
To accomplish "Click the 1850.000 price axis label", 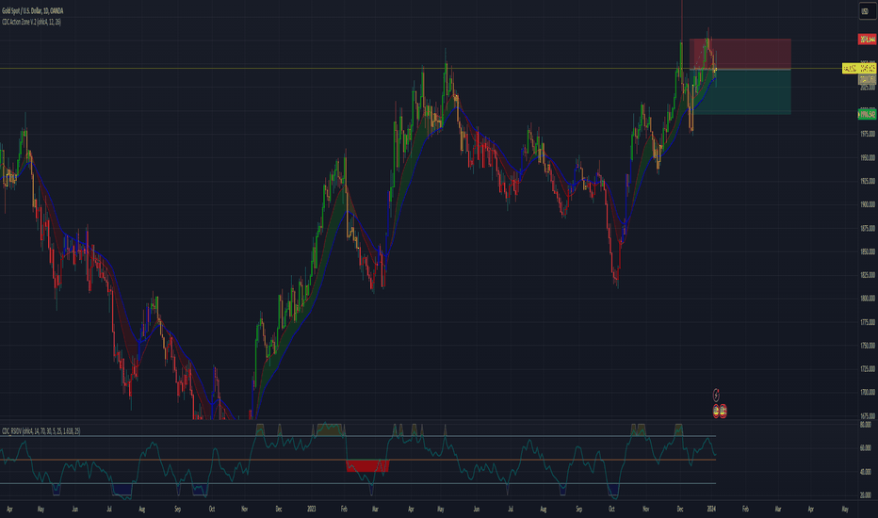I will (868, 251).
